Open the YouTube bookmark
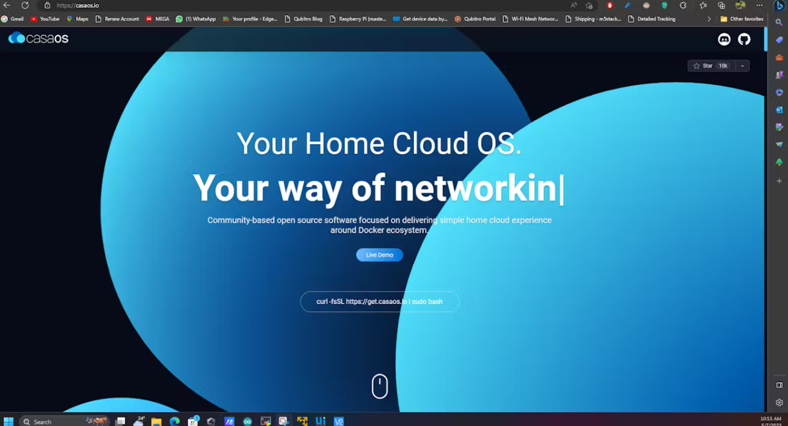788x426 pixels. click(x=45, y=19)
